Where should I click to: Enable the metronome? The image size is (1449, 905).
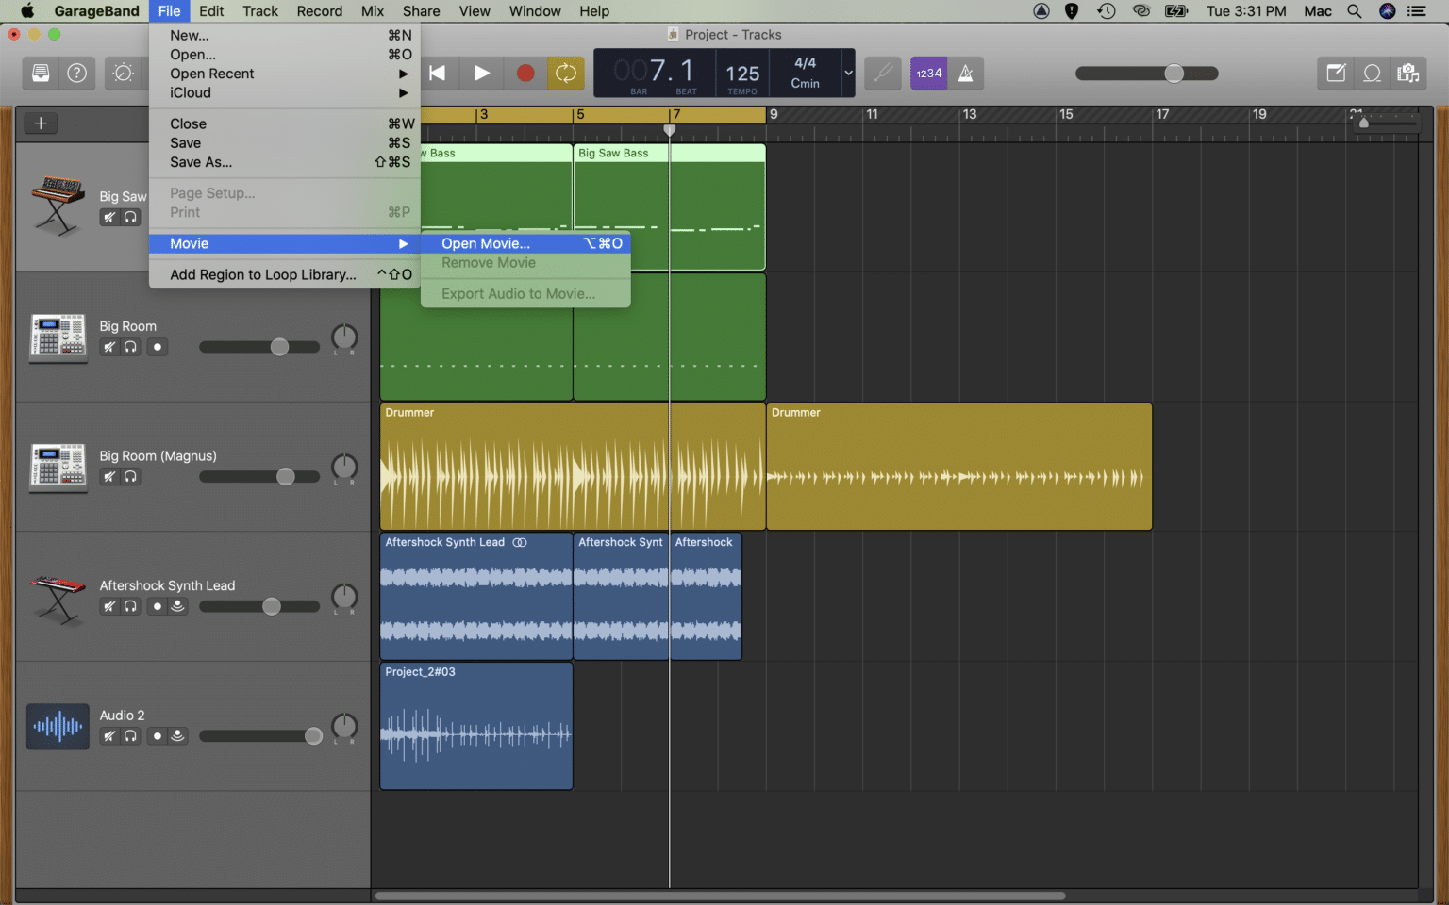[x=966, y=73]
